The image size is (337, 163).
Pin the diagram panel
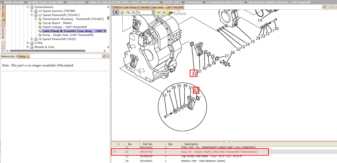click(324, 7)
